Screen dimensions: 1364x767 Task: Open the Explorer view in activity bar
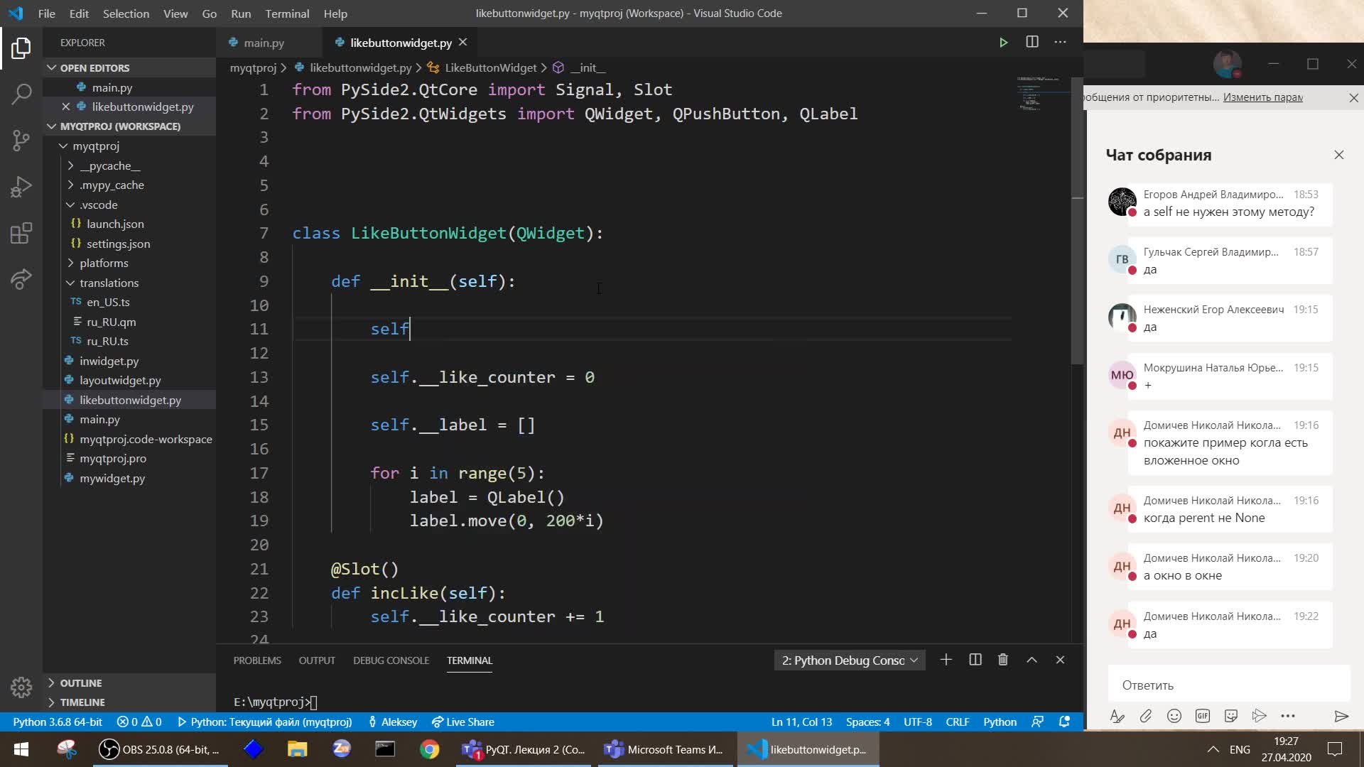(x=21, y=48)
